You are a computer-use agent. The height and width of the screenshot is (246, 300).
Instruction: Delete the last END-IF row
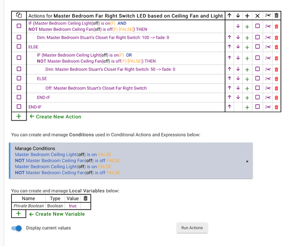pyautogui.click(x=276, y=107)
